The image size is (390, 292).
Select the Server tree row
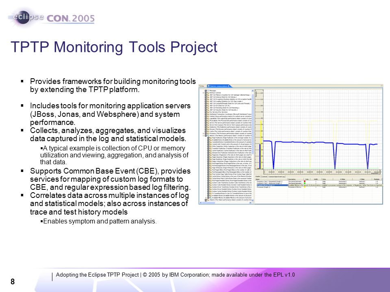pyautogui.click(x=230, y=123)
